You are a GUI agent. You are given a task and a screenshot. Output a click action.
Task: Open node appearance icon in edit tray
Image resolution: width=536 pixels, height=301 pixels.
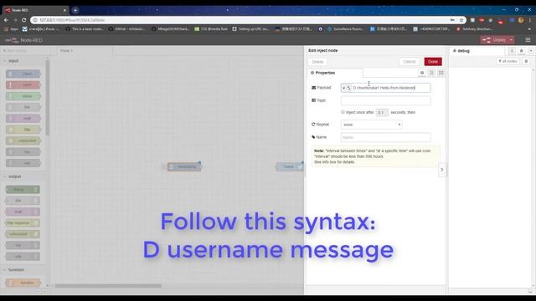point(441,73)
